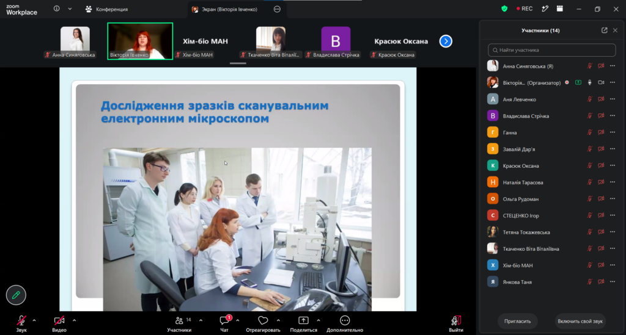Viewport: 626px width, 335px height.
Task: Expand dropdown next to meeting info
Action: 70,9
